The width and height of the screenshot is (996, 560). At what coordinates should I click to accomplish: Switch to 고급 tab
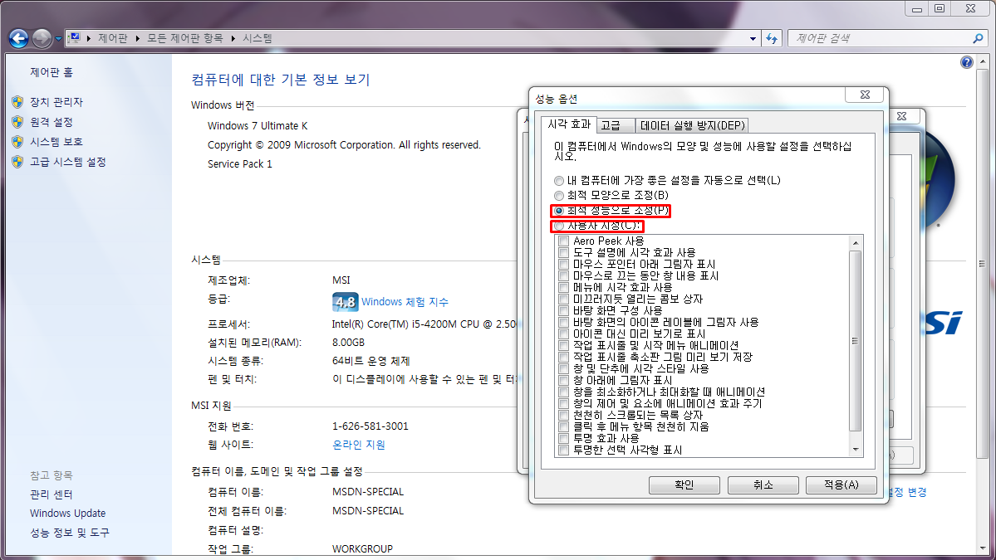[x=616, y=125]
